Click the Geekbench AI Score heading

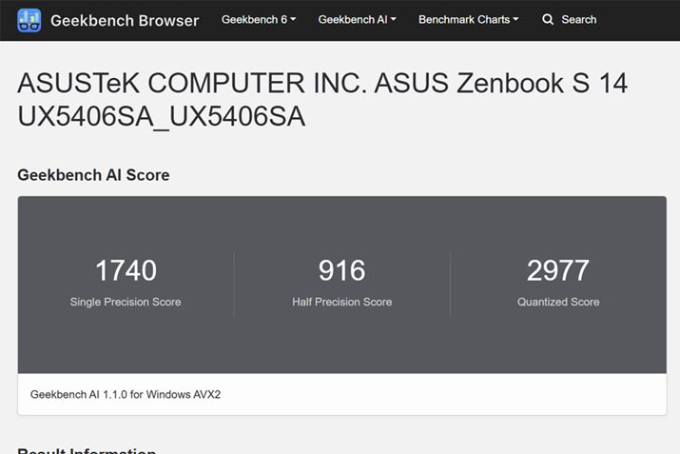click(93, 175)
